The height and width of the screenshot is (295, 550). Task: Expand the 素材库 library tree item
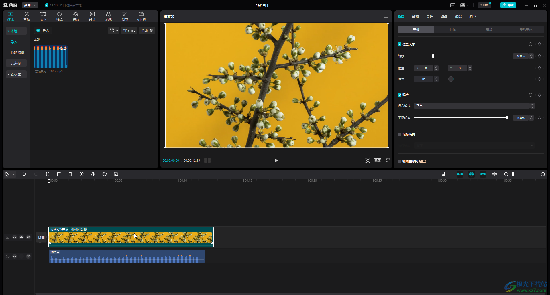(x=16, y=74)
